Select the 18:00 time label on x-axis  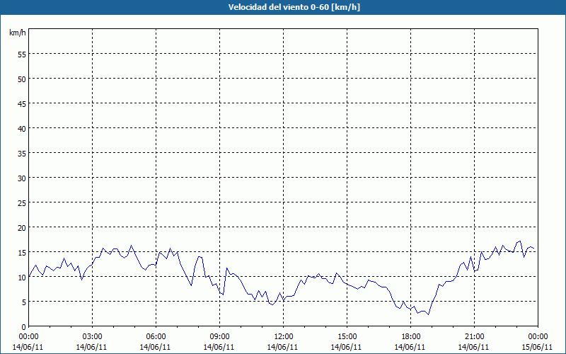coord(411,337)
